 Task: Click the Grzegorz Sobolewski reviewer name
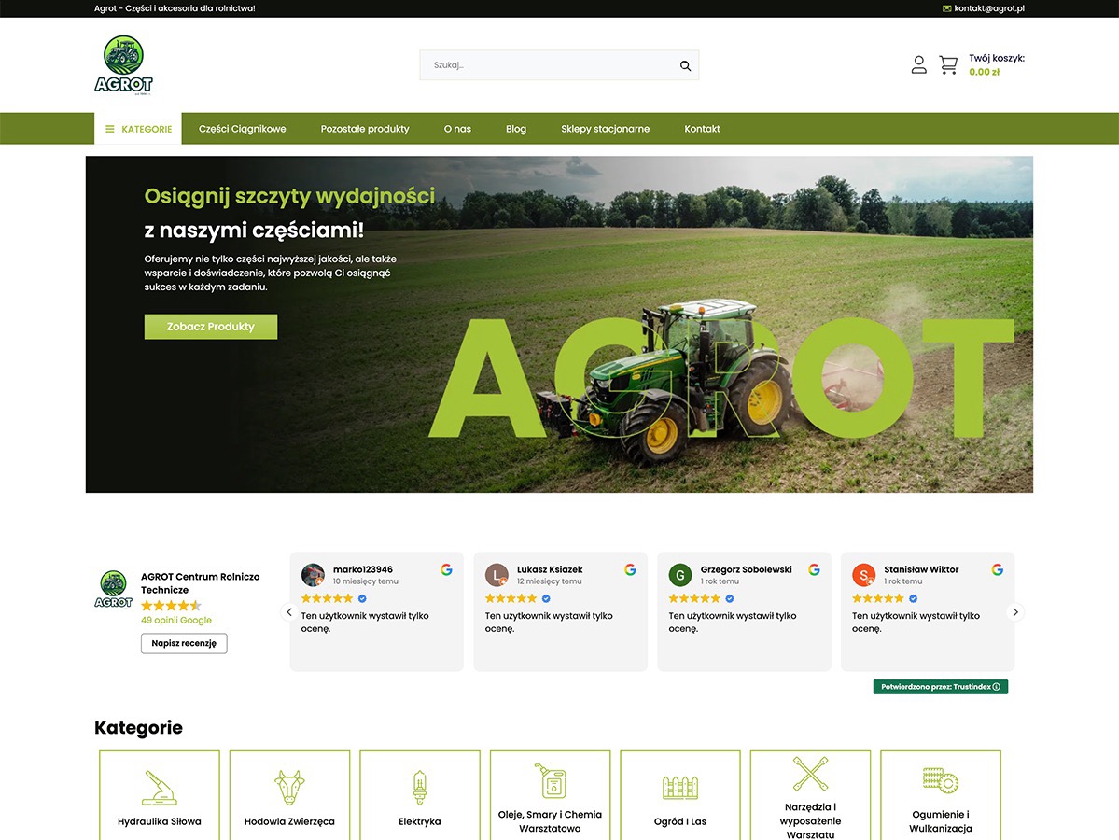pyautogui.click(x=747, y=569)
